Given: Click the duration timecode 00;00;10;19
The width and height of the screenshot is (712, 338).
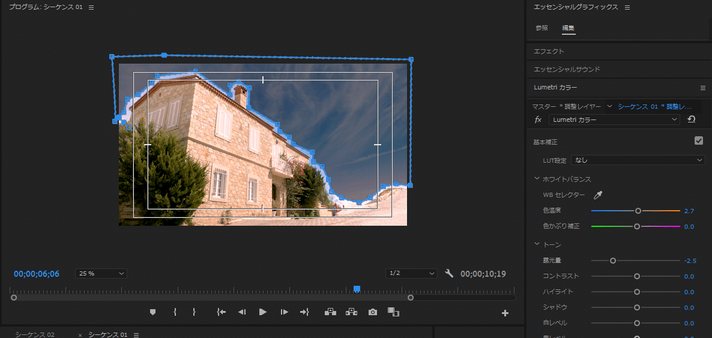Looking at the screenshot, I should click(x=483, y=274).
